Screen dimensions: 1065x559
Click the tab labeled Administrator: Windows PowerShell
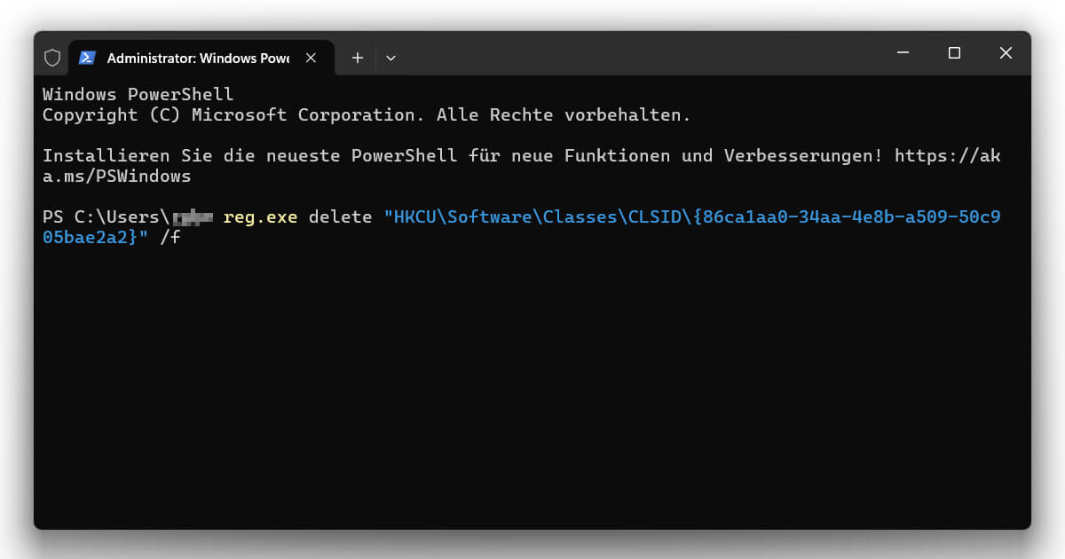click(195, 57)
